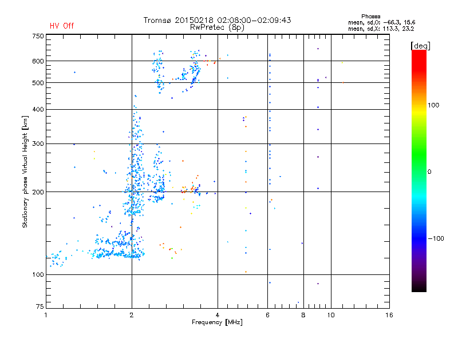Click the '[deg]' colorbar unit label
Screen dimensions: 458x343
(x=420, y=46)
